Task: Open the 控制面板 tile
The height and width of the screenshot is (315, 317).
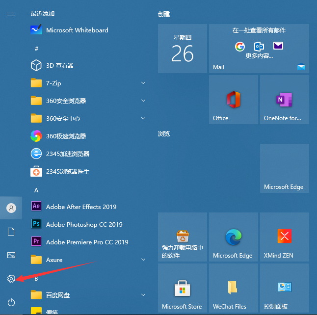Action: 284,288
